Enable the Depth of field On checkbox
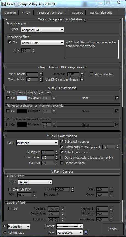This screenshot has height=237, width=126. click(10, 209)
